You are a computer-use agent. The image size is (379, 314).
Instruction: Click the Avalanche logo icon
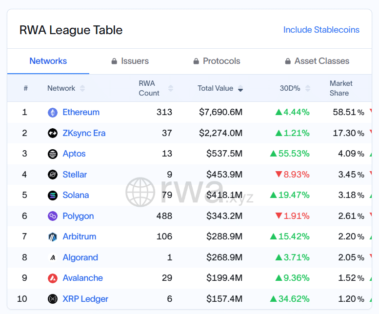pyautogui.click(x=53, y=278)
